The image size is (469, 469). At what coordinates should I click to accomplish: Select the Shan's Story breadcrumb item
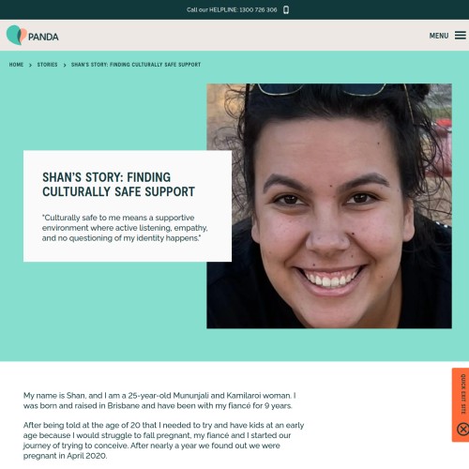[136, 65]
